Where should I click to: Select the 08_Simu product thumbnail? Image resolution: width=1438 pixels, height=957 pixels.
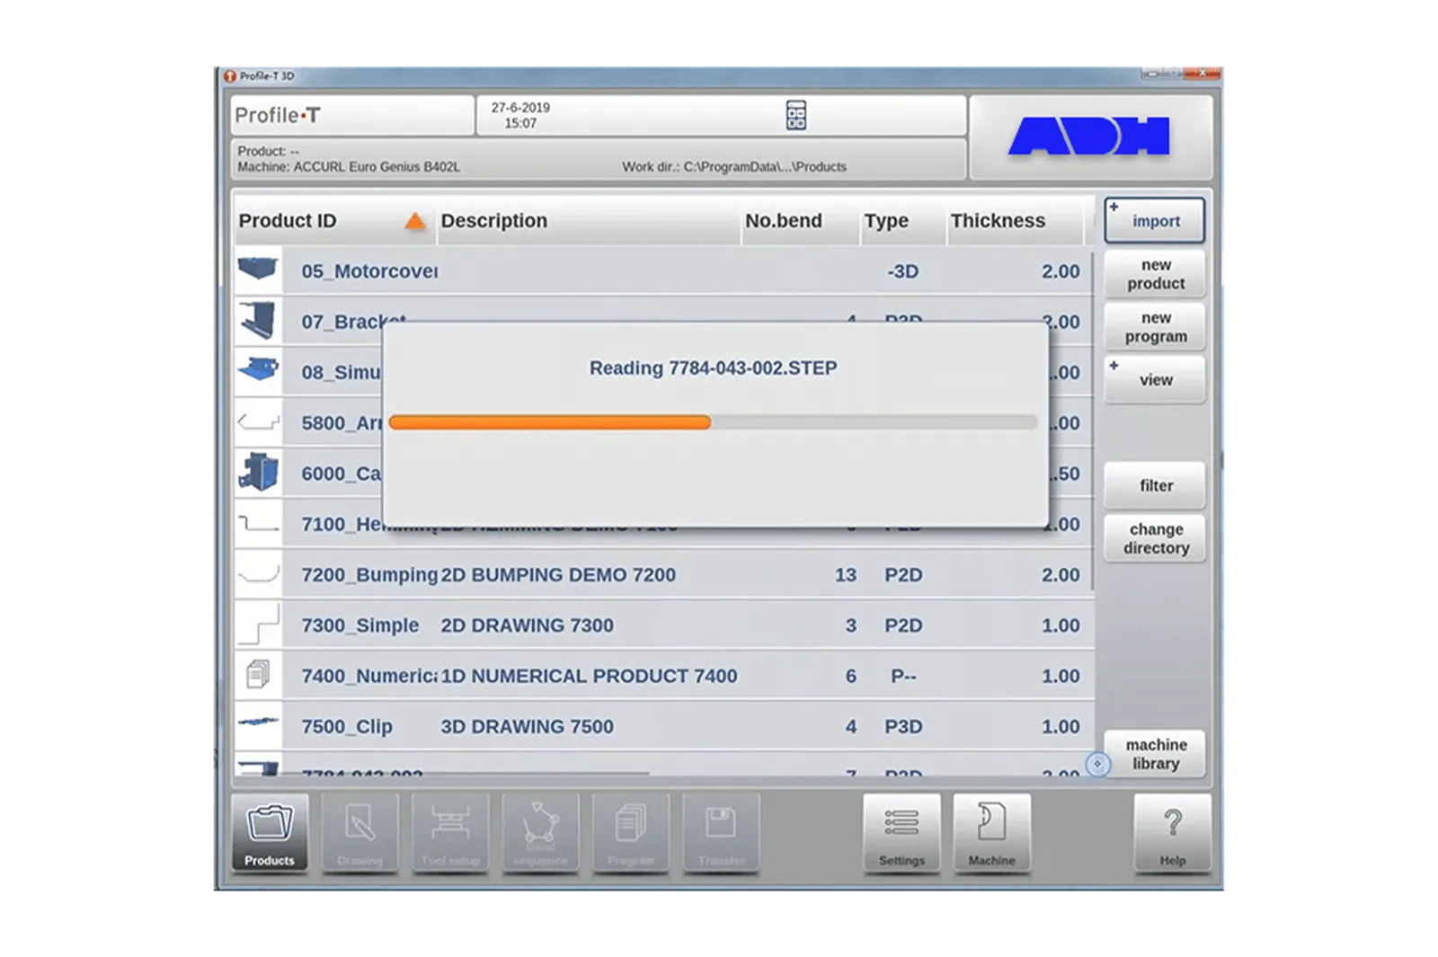tap(258, 369)
